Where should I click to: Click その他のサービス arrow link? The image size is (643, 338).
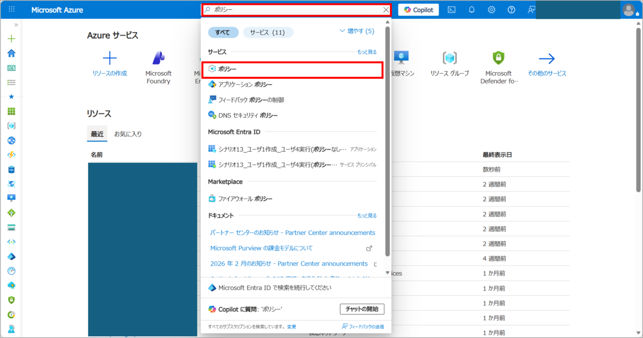click(x=547, y=64)
